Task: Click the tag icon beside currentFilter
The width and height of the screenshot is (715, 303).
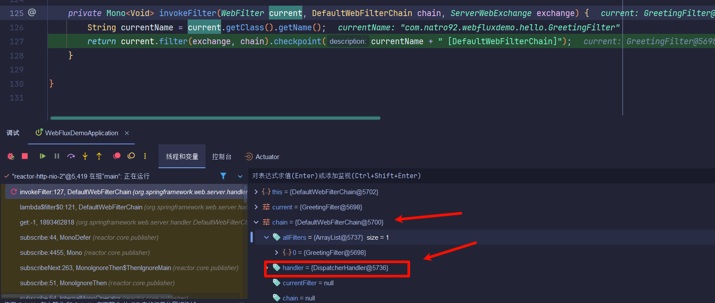Action: (276, 283)
